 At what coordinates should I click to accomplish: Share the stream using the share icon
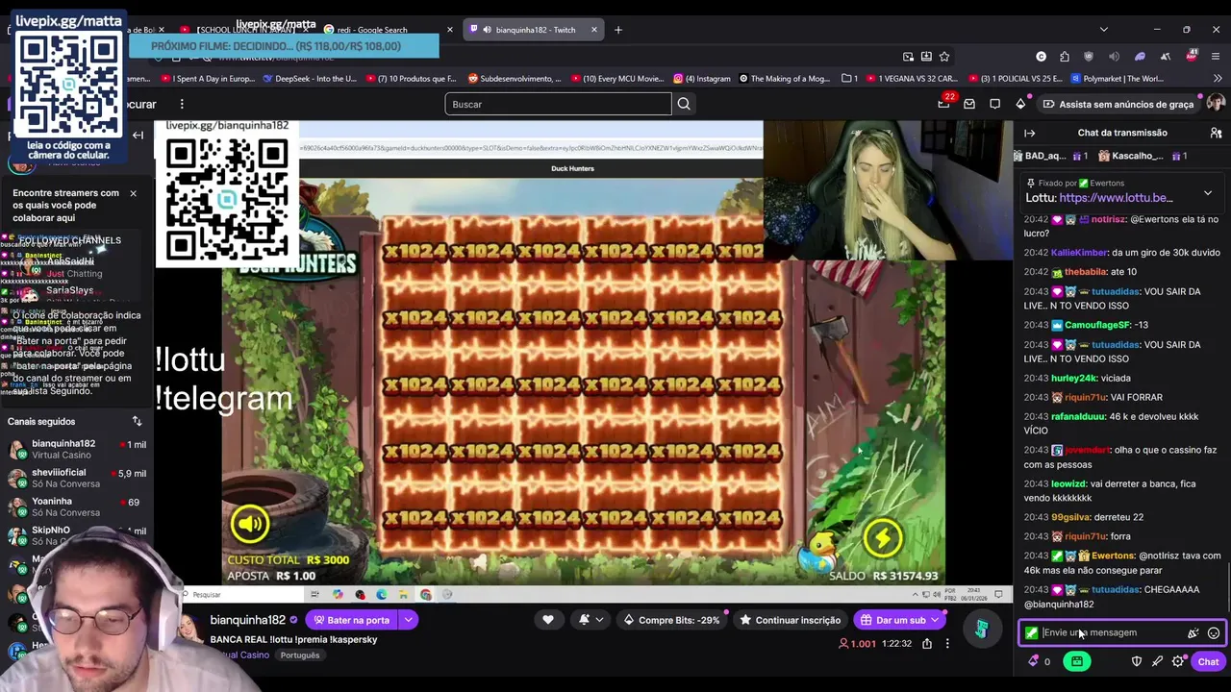click(x=927, y=643)
